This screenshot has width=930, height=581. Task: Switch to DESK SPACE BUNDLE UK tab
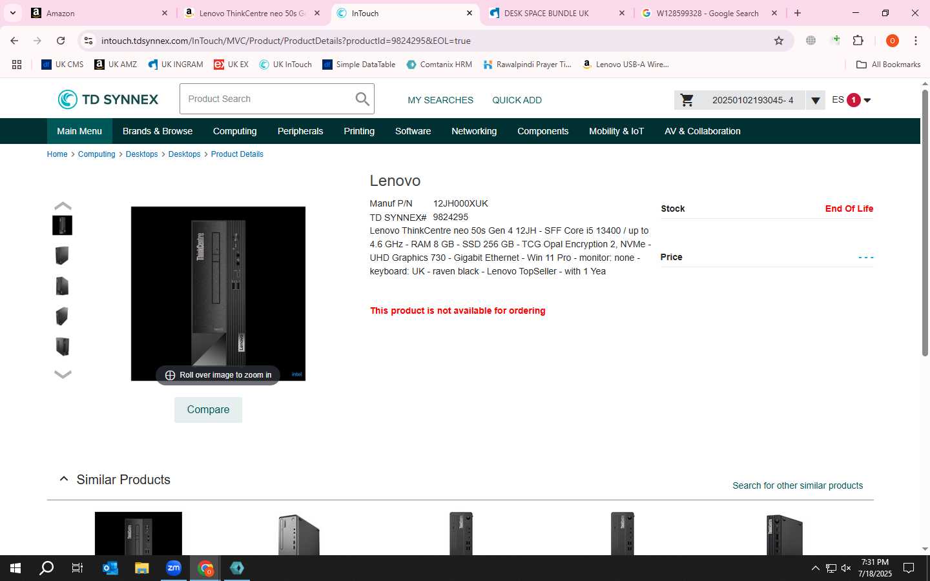pos(557,13)
